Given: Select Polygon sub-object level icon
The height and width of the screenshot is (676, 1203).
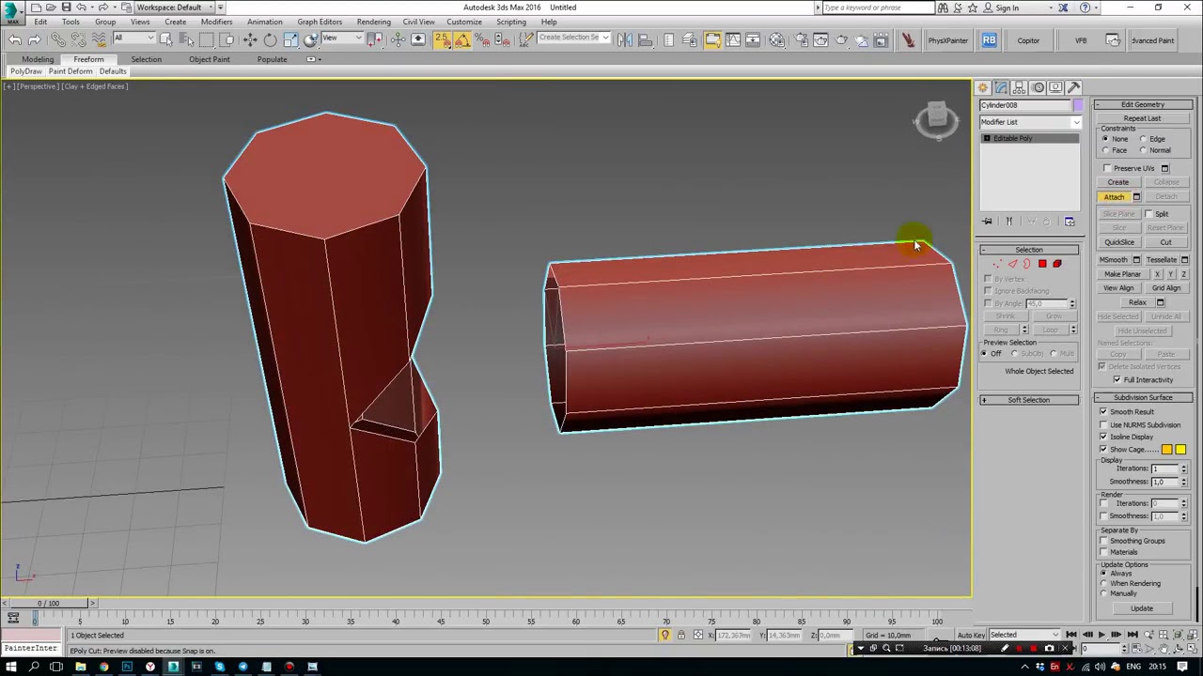Looking at the screenshot, I should 1042,264.
